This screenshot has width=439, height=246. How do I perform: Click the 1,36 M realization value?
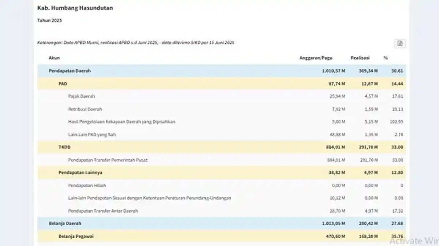coord(371,134)
